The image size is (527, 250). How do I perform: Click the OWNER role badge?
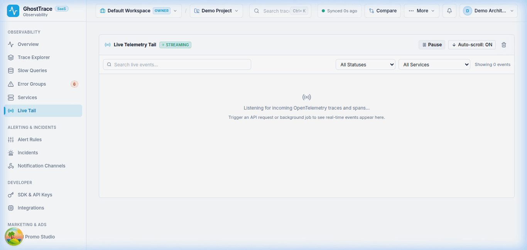point(162,11)
